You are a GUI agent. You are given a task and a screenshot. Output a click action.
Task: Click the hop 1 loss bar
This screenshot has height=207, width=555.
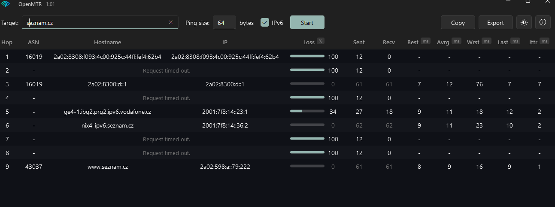click(x=307, y=56)
